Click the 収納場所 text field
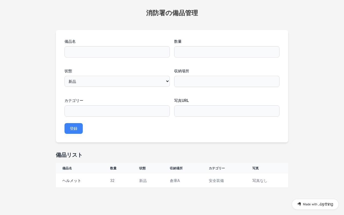 pos(227,81)
